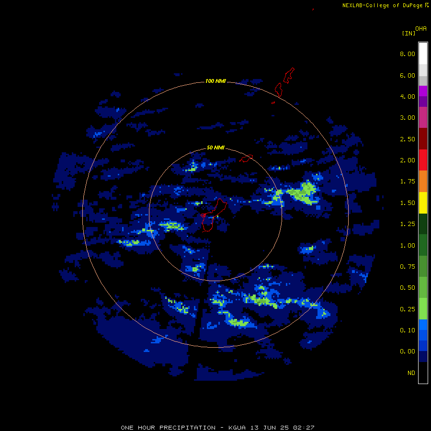Click the [IN] units label
This screenshot has height=431, width=431.
(x=408, y=33)
